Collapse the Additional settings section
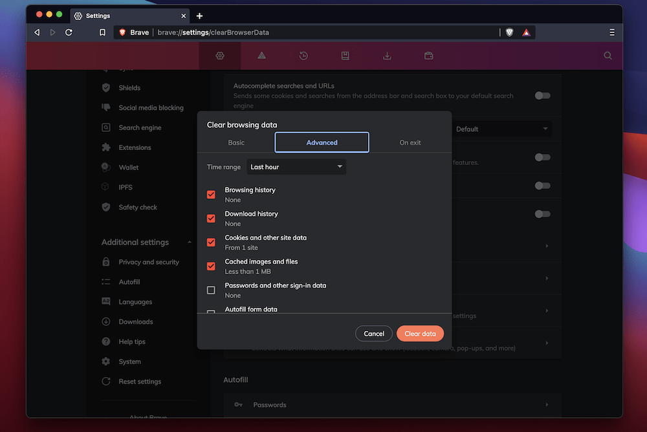This screenshot has width=647, height=432. 189,242
